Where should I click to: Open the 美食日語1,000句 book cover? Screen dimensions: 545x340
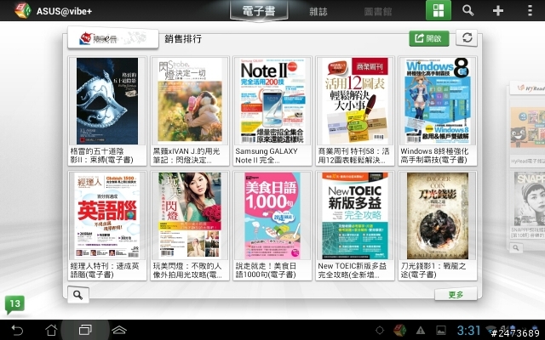coord(272,215)
